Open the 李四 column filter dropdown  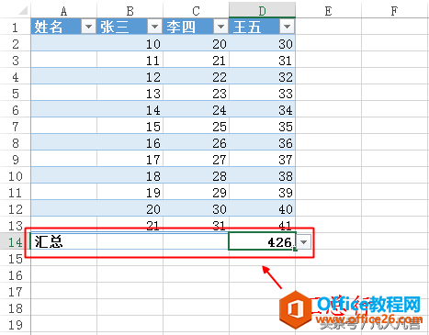tap(220, 27)
